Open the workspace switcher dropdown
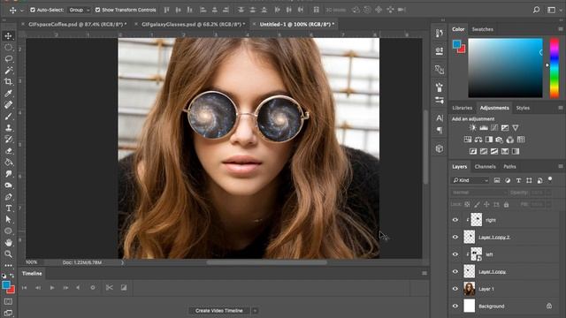Screen dimensions: 566x318 553,10
